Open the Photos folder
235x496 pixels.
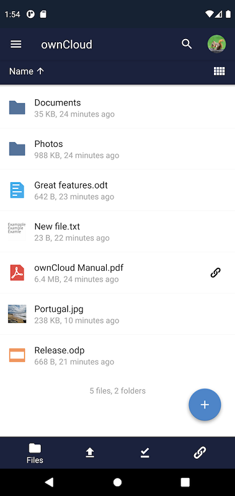(117, 149)
